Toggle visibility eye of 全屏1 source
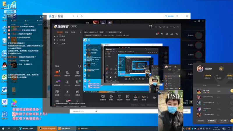The height and width of the screenshot is (131, 233). click(54, 43)
